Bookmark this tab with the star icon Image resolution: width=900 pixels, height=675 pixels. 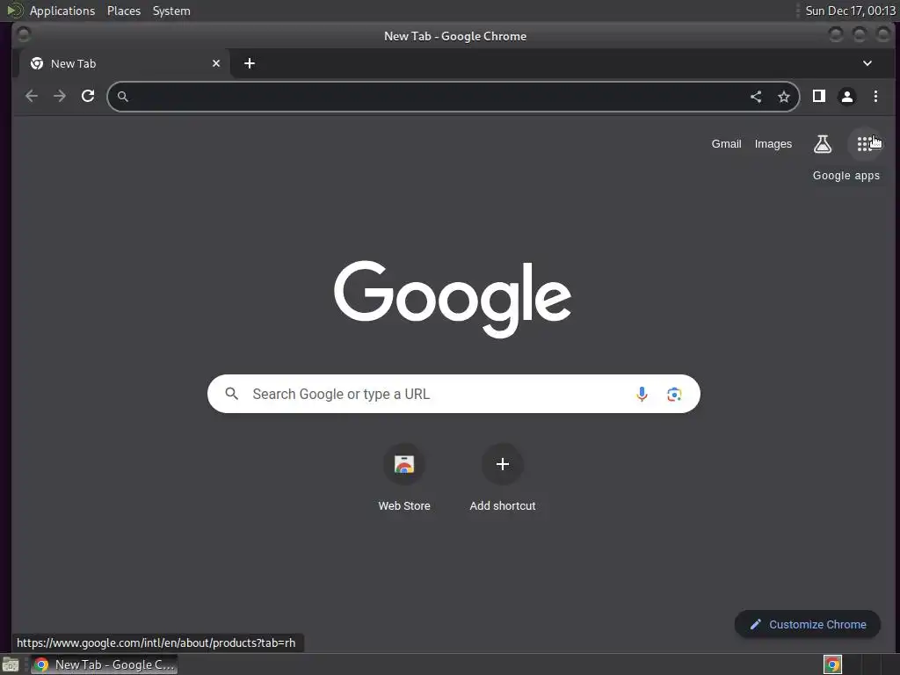point(783,97)
